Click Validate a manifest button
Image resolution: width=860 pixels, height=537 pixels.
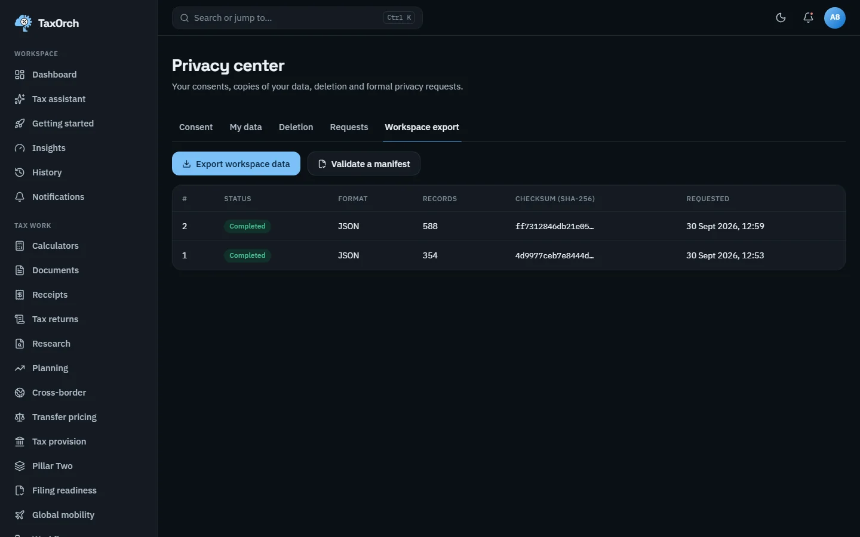tap(364, 163)
